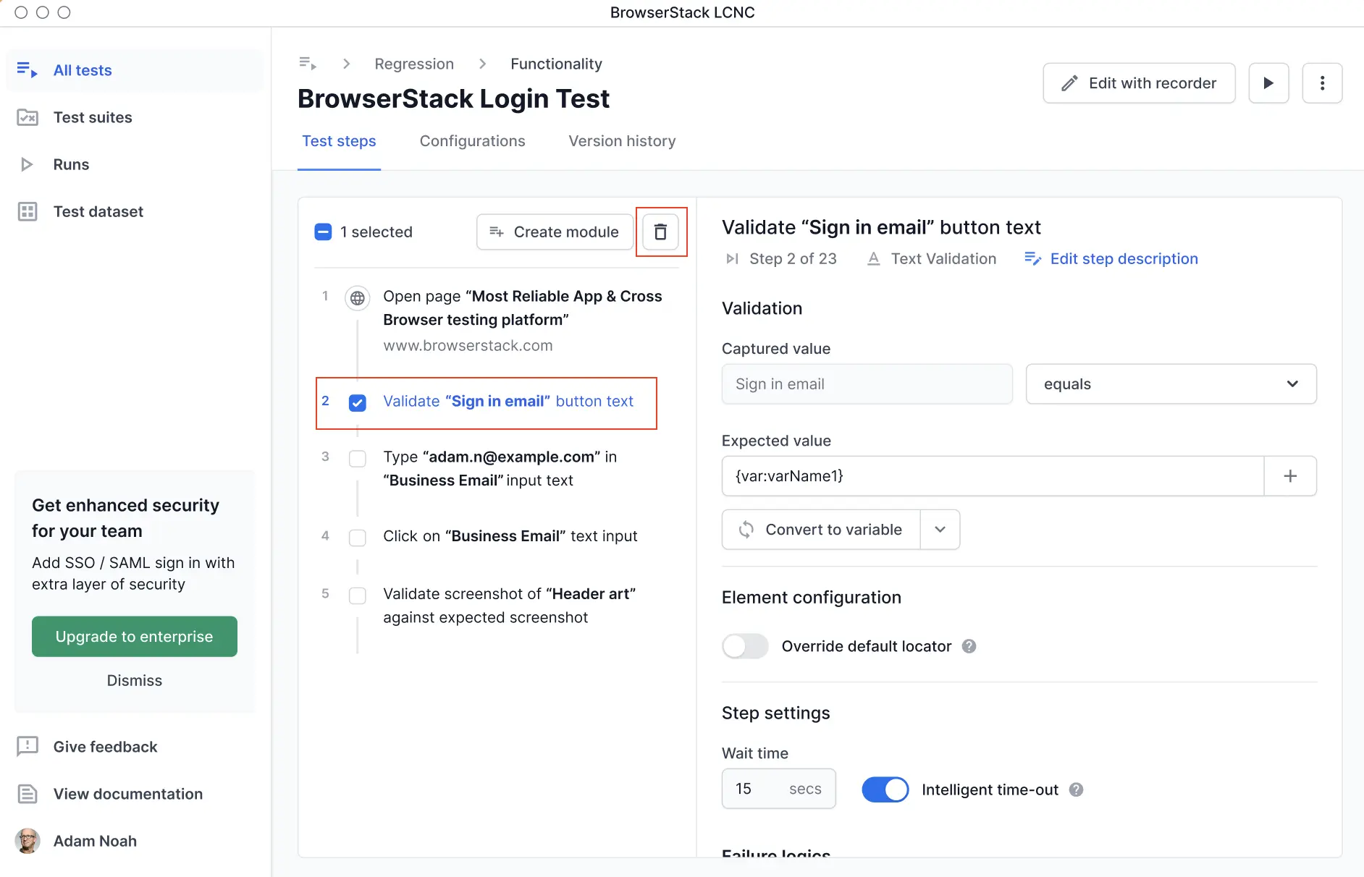Viewport: 1364px width, 877px height.
Task: Click the Edit step description link
Action: click(x=1123, y=259)
